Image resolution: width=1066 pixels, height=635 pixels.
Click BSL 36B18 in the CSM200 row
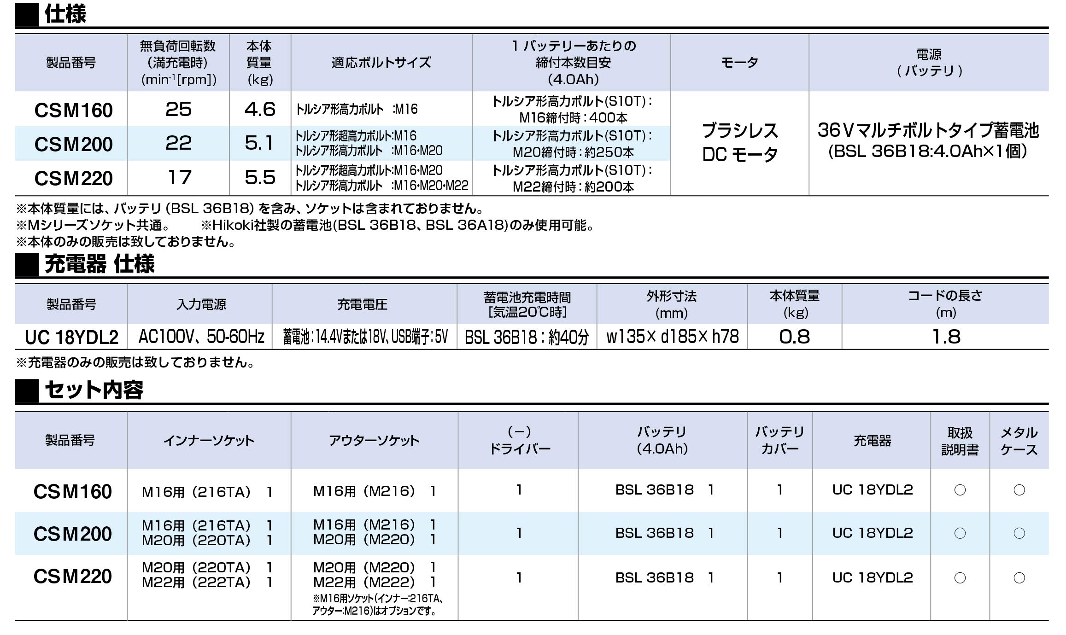tap(655, 533)
